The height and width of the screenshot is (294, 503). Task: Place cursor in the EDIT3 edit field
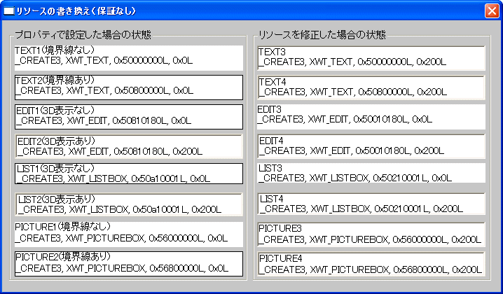371,117
